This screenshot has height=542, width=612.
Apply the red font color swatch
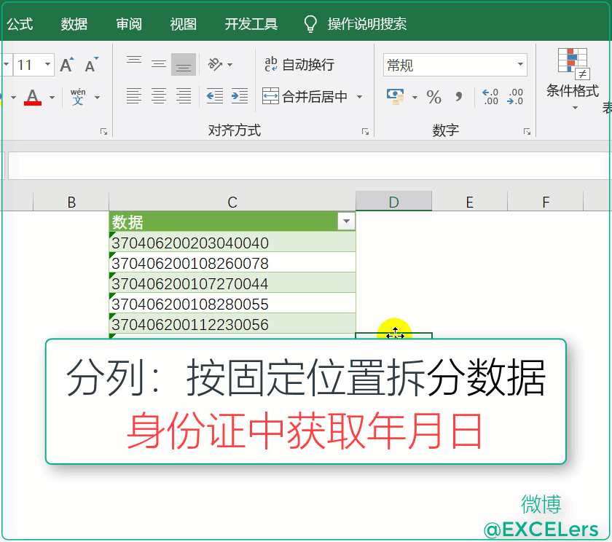(33, 97)
